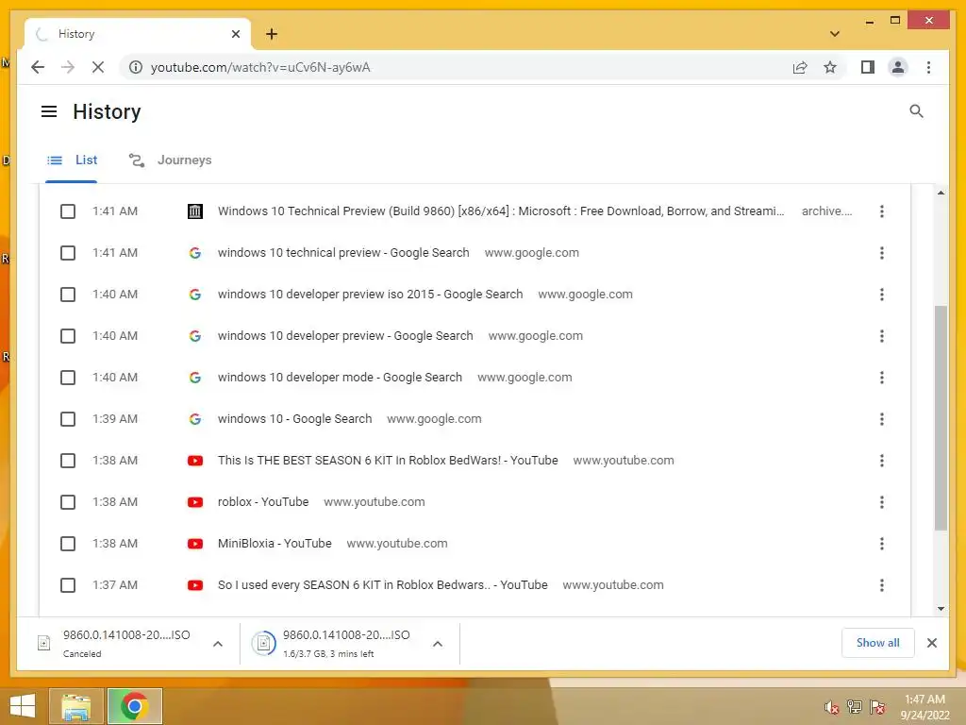
Task: Check the Windows 10 Technical Preview archive entry
Action: [x=68, y=211]
